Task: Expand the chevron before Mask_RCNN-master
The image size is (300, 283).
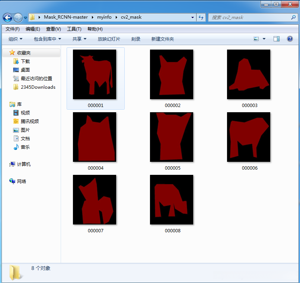Action: click(39, 18)
